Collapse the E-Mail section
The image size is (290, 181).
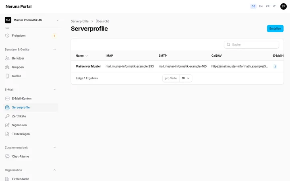coord(54,90)
